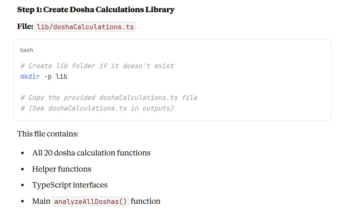Screen dimensions: 350x218
Task: Click the 'TypeScript interfaces' list item
Action: tap(70, 185)
